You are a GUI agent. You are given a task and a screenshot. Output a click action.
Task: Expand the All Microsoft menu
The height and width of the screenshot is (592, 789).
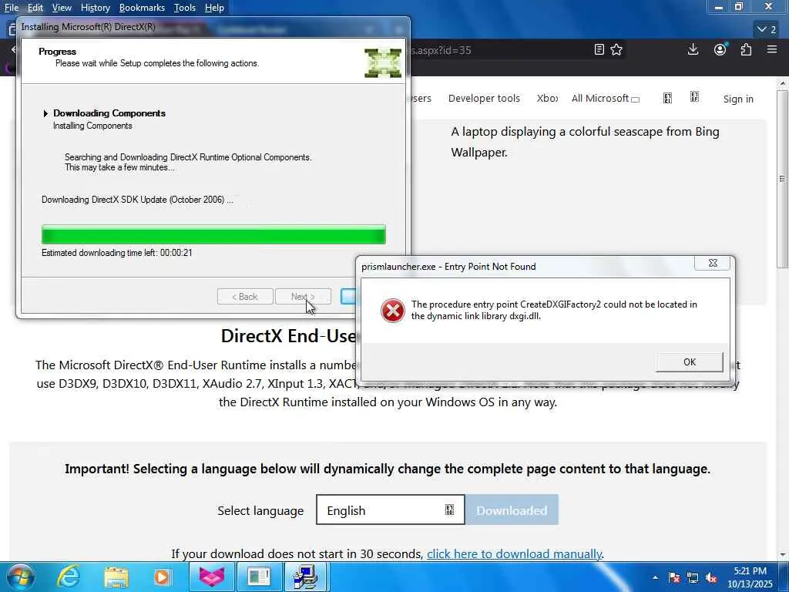606,98
